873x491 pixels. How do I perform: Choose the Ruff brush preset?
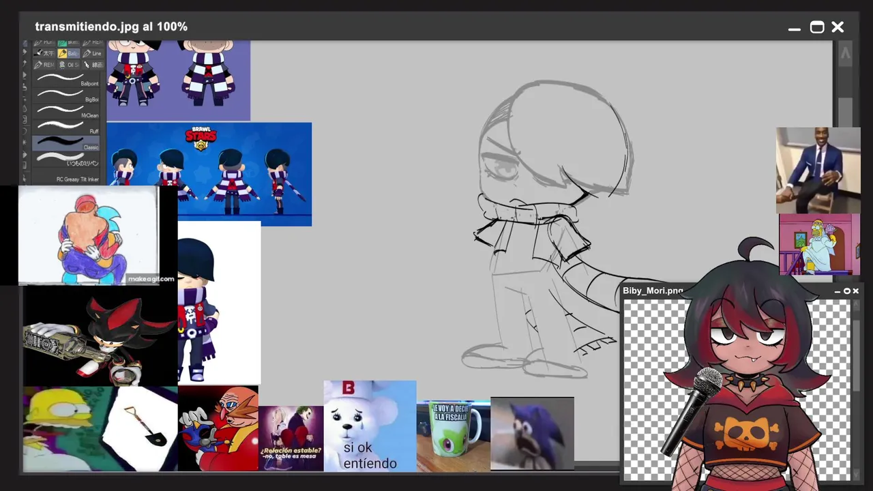click(x=66, y=127)
